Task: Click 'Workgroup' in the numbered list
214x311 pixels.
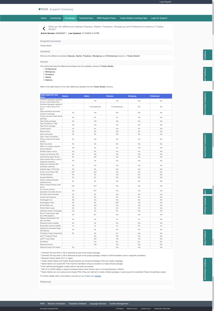Action: tap(50, 72)
